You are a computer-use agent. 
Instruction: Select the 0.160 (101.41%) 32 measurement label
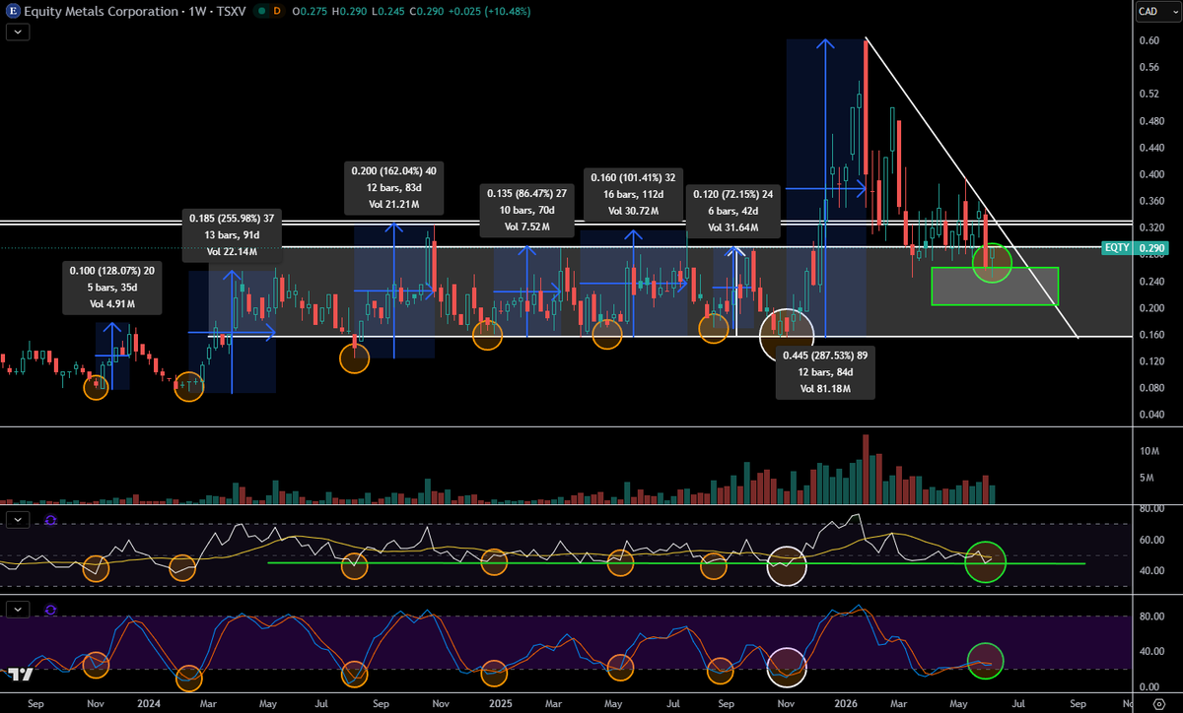(634, 194)
